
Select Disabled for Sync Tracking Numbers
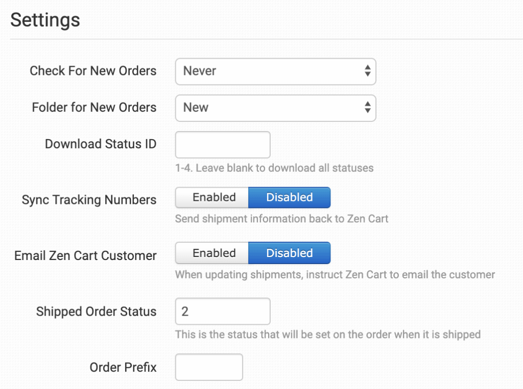pos(289,197)
